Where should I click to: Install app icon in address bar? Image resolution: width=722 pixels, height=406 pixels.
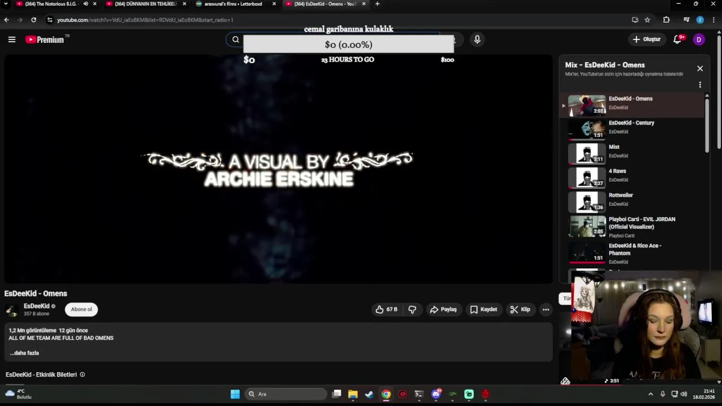[635, 20]
